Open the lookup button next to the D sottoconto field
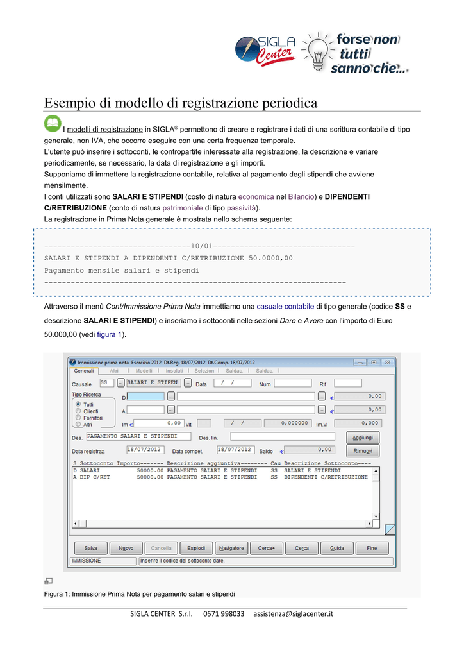Viewport: 464px width, 657px height. tap(170, 396)
